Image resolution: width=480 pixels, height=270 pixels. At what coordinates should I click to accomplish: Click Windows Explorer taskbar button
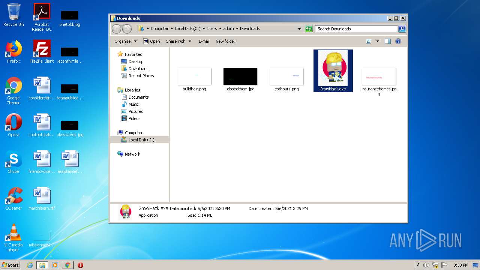point(42,265)
